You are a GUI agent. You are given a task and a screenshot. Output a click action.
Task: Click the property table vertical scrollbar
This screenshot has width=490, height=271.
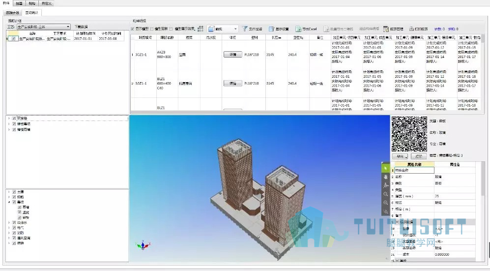[x=483, y=212]
